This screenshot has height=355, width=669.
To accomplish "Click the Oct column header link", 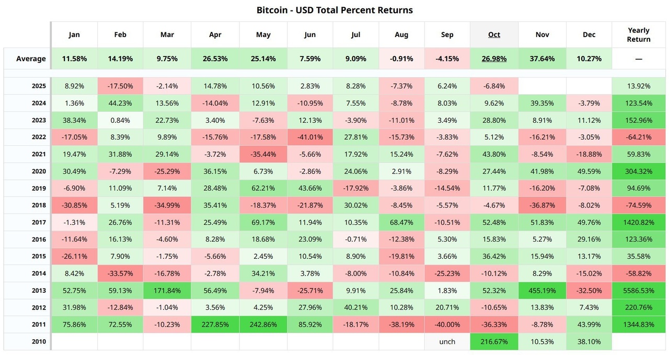I will [494, 35].
